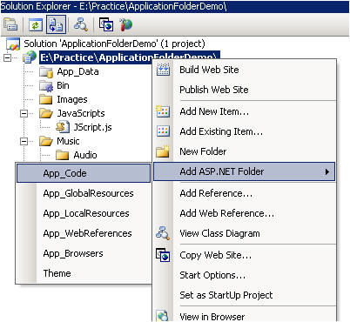
Task: Collapse the Music folder node
Action: click(x=24, y=141)
